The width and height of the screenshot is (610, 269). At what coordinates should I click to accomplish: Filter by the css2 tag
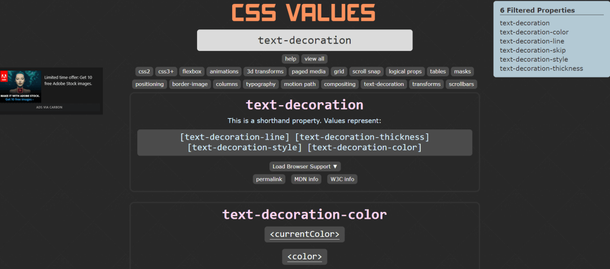click(145, 71)
